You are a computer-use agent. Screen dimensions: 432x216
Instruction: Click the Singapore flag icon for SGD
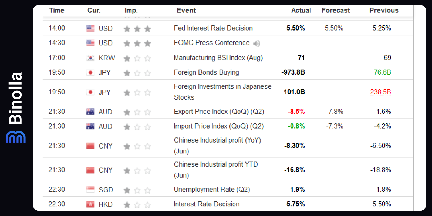pos(90,190)
